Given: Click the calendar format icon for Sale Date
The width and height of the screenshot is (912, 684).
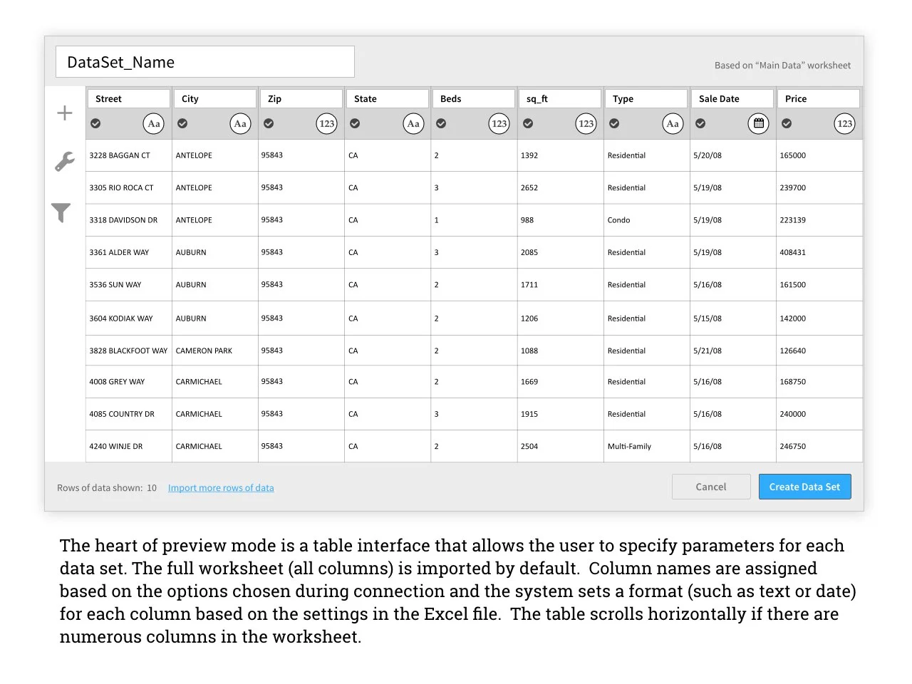Looking at the screenshot, I should click(x=759, y=123).
